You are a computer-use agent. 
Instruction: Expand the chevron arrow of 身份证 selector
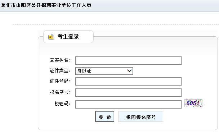pos(129,71)
